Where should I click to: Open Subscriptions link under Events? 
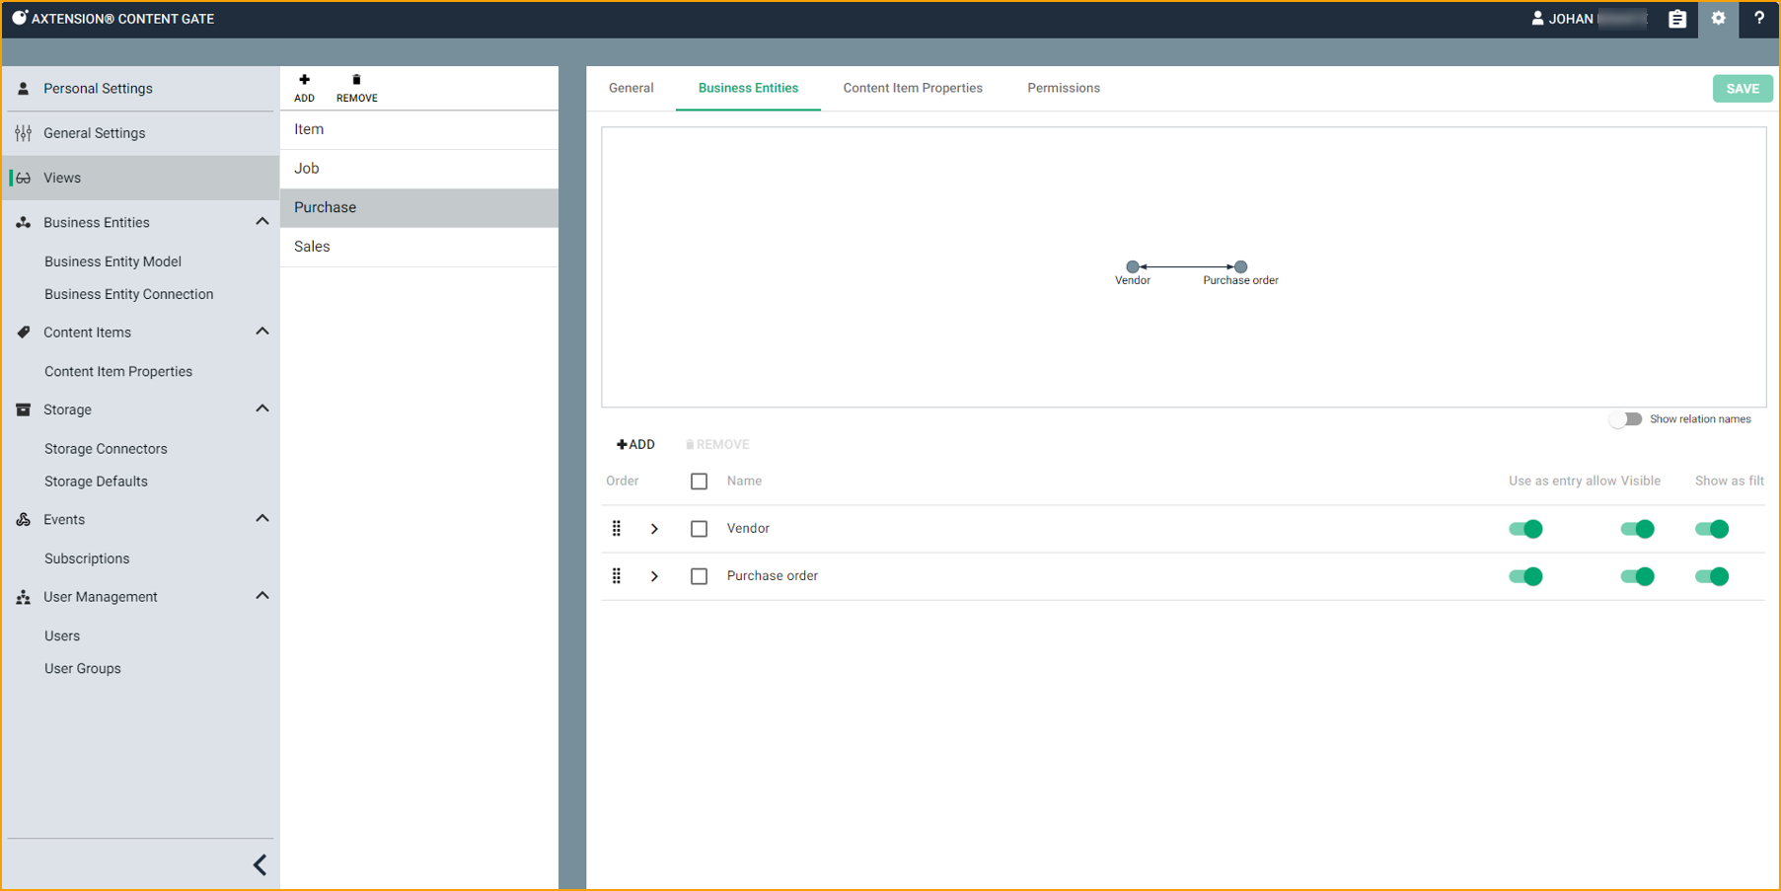pos(87,558)
